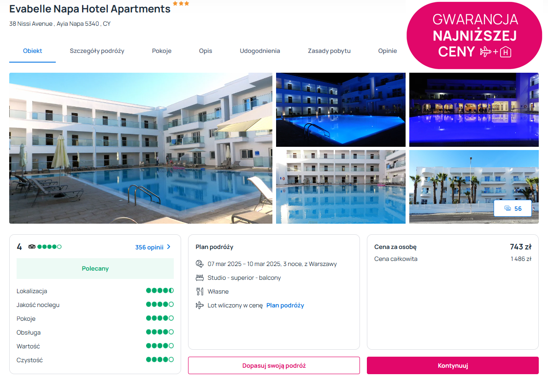Open the night pool photo with ladder
The height and width of the screenshot is (376, 548).
click(341, 110)
